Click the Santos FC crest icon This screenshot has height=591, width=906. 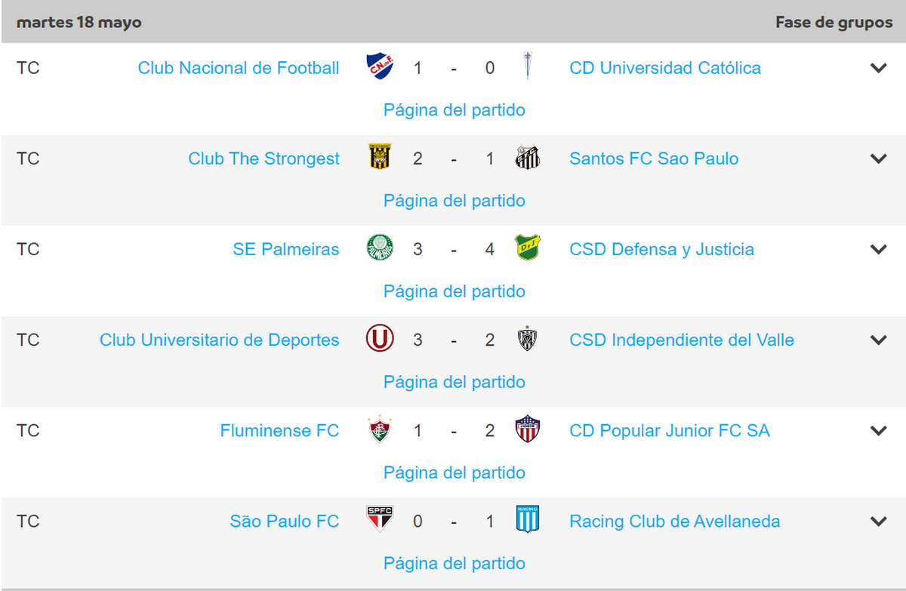(527, 157)
